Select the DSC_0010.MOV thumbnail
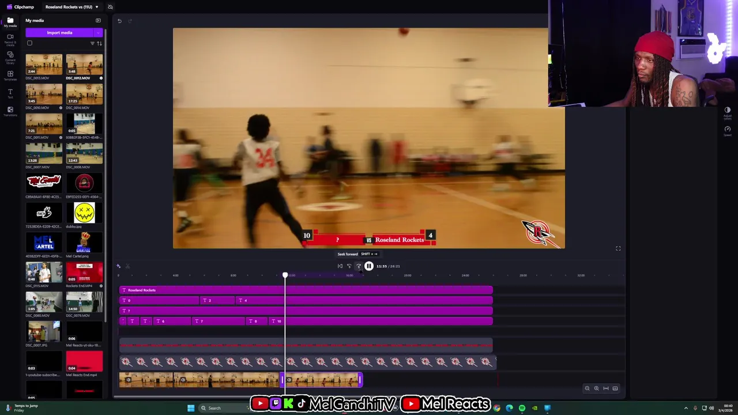The image size is (738, 415). tap(44, 94)
